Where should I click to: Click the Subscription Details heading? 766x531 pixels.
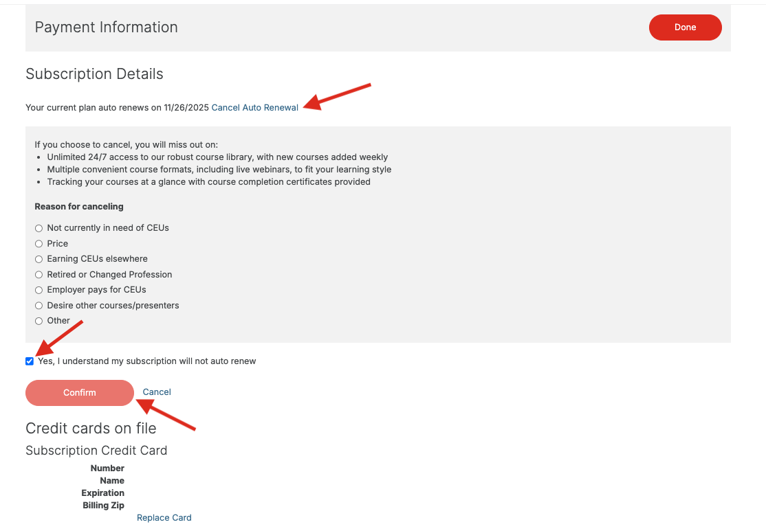point(94,74)
